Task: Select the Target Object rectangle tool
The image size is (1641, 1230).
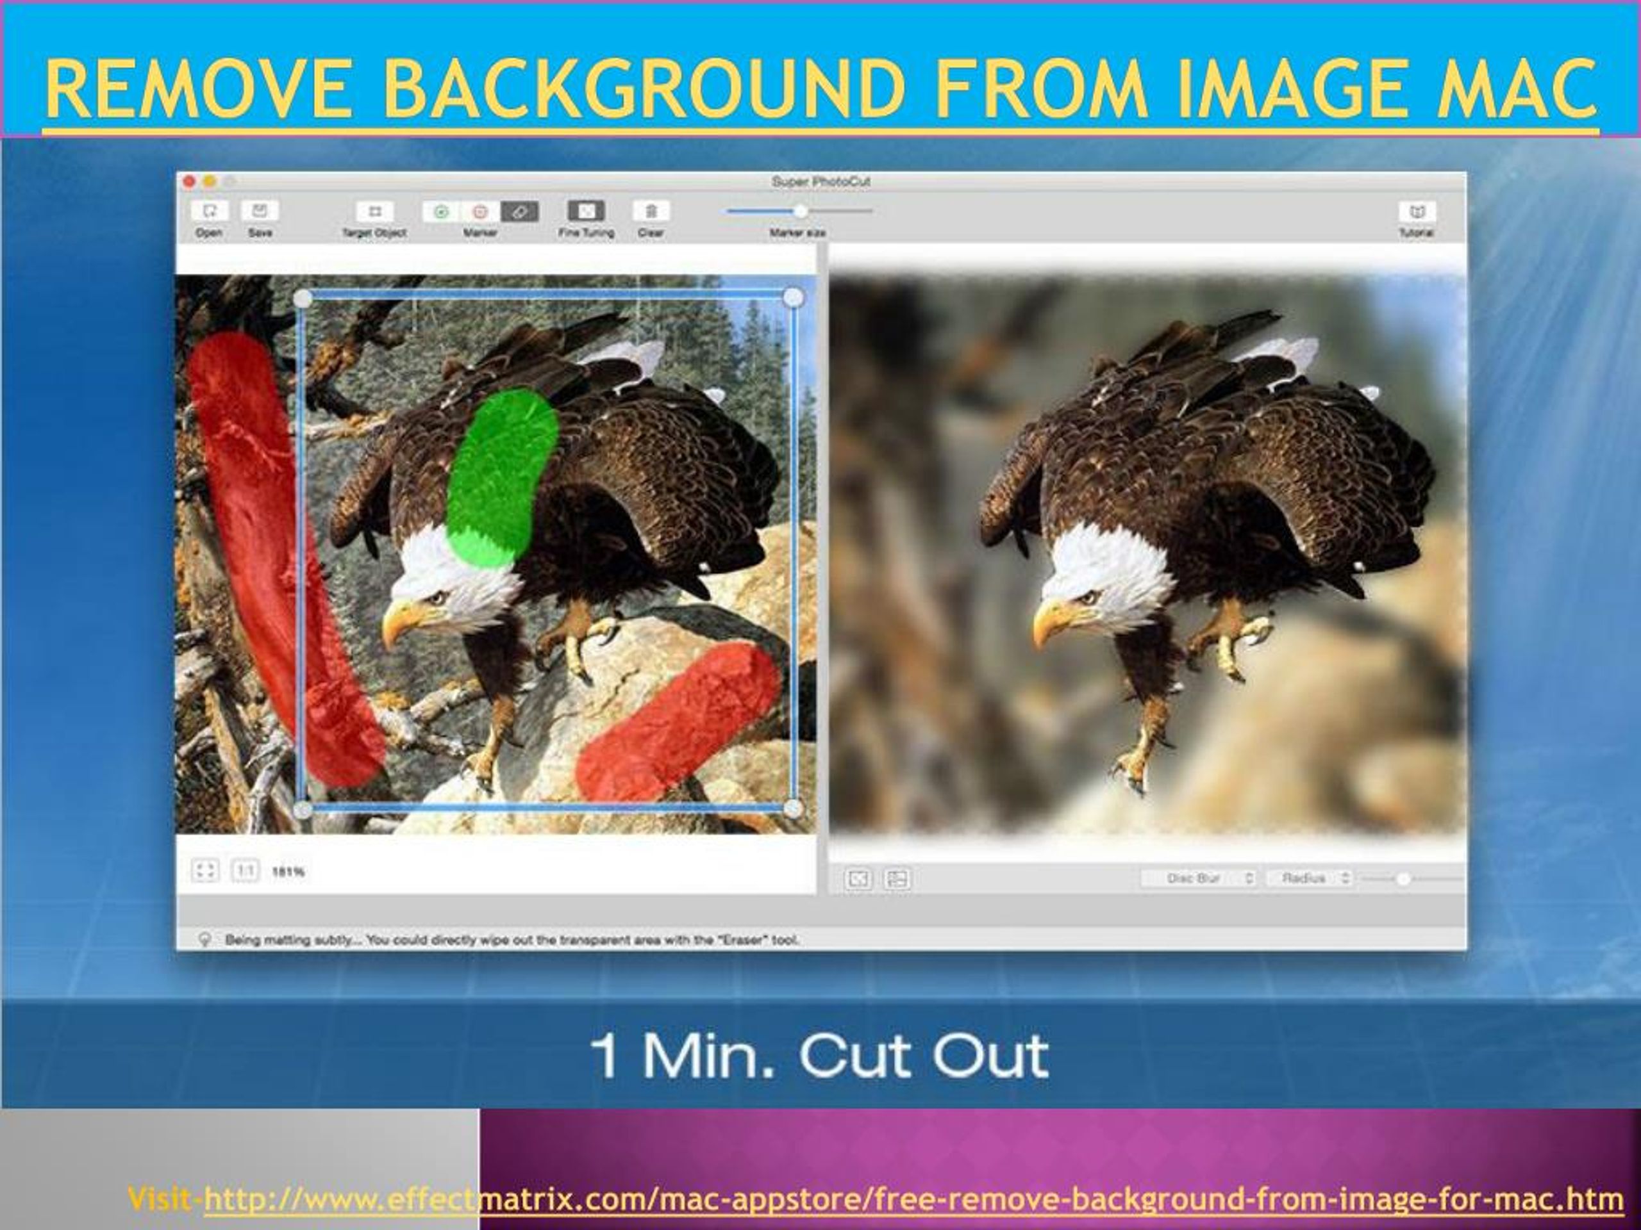Action: click(x=374, y=211)
